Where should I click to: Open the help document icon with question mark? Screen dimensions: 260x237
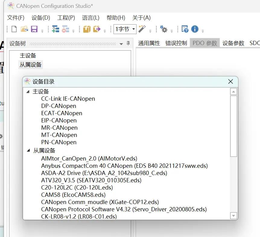[185, 29]
